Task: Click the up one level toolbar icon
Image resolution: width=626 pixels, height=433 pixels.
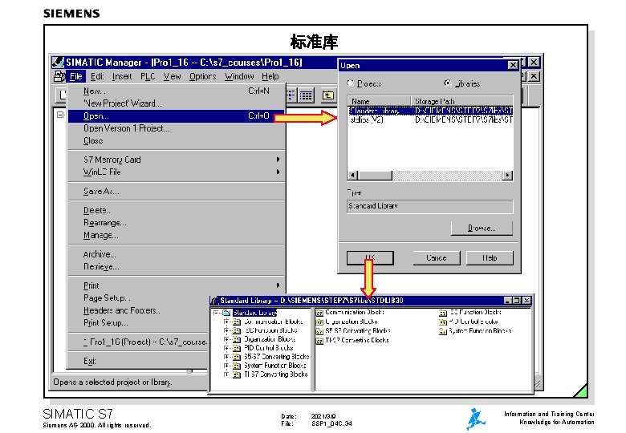Action: click(328, 95)
